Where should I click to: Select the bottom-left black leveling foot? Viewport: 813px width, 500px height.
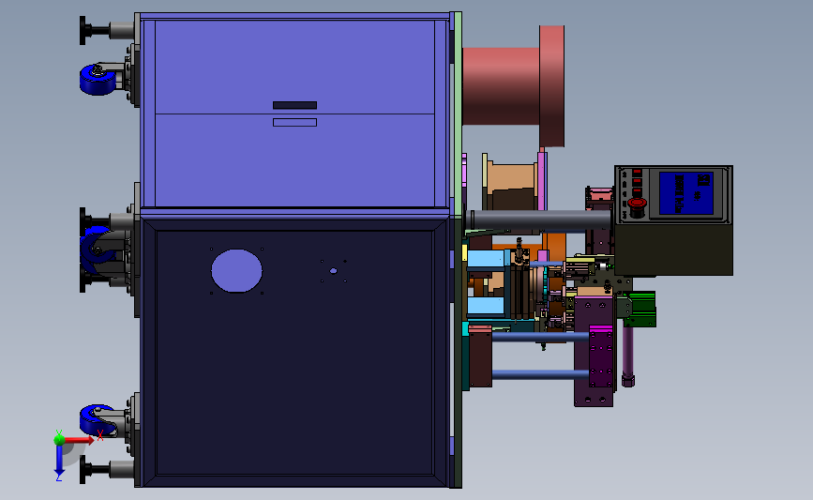coord(97,470)
